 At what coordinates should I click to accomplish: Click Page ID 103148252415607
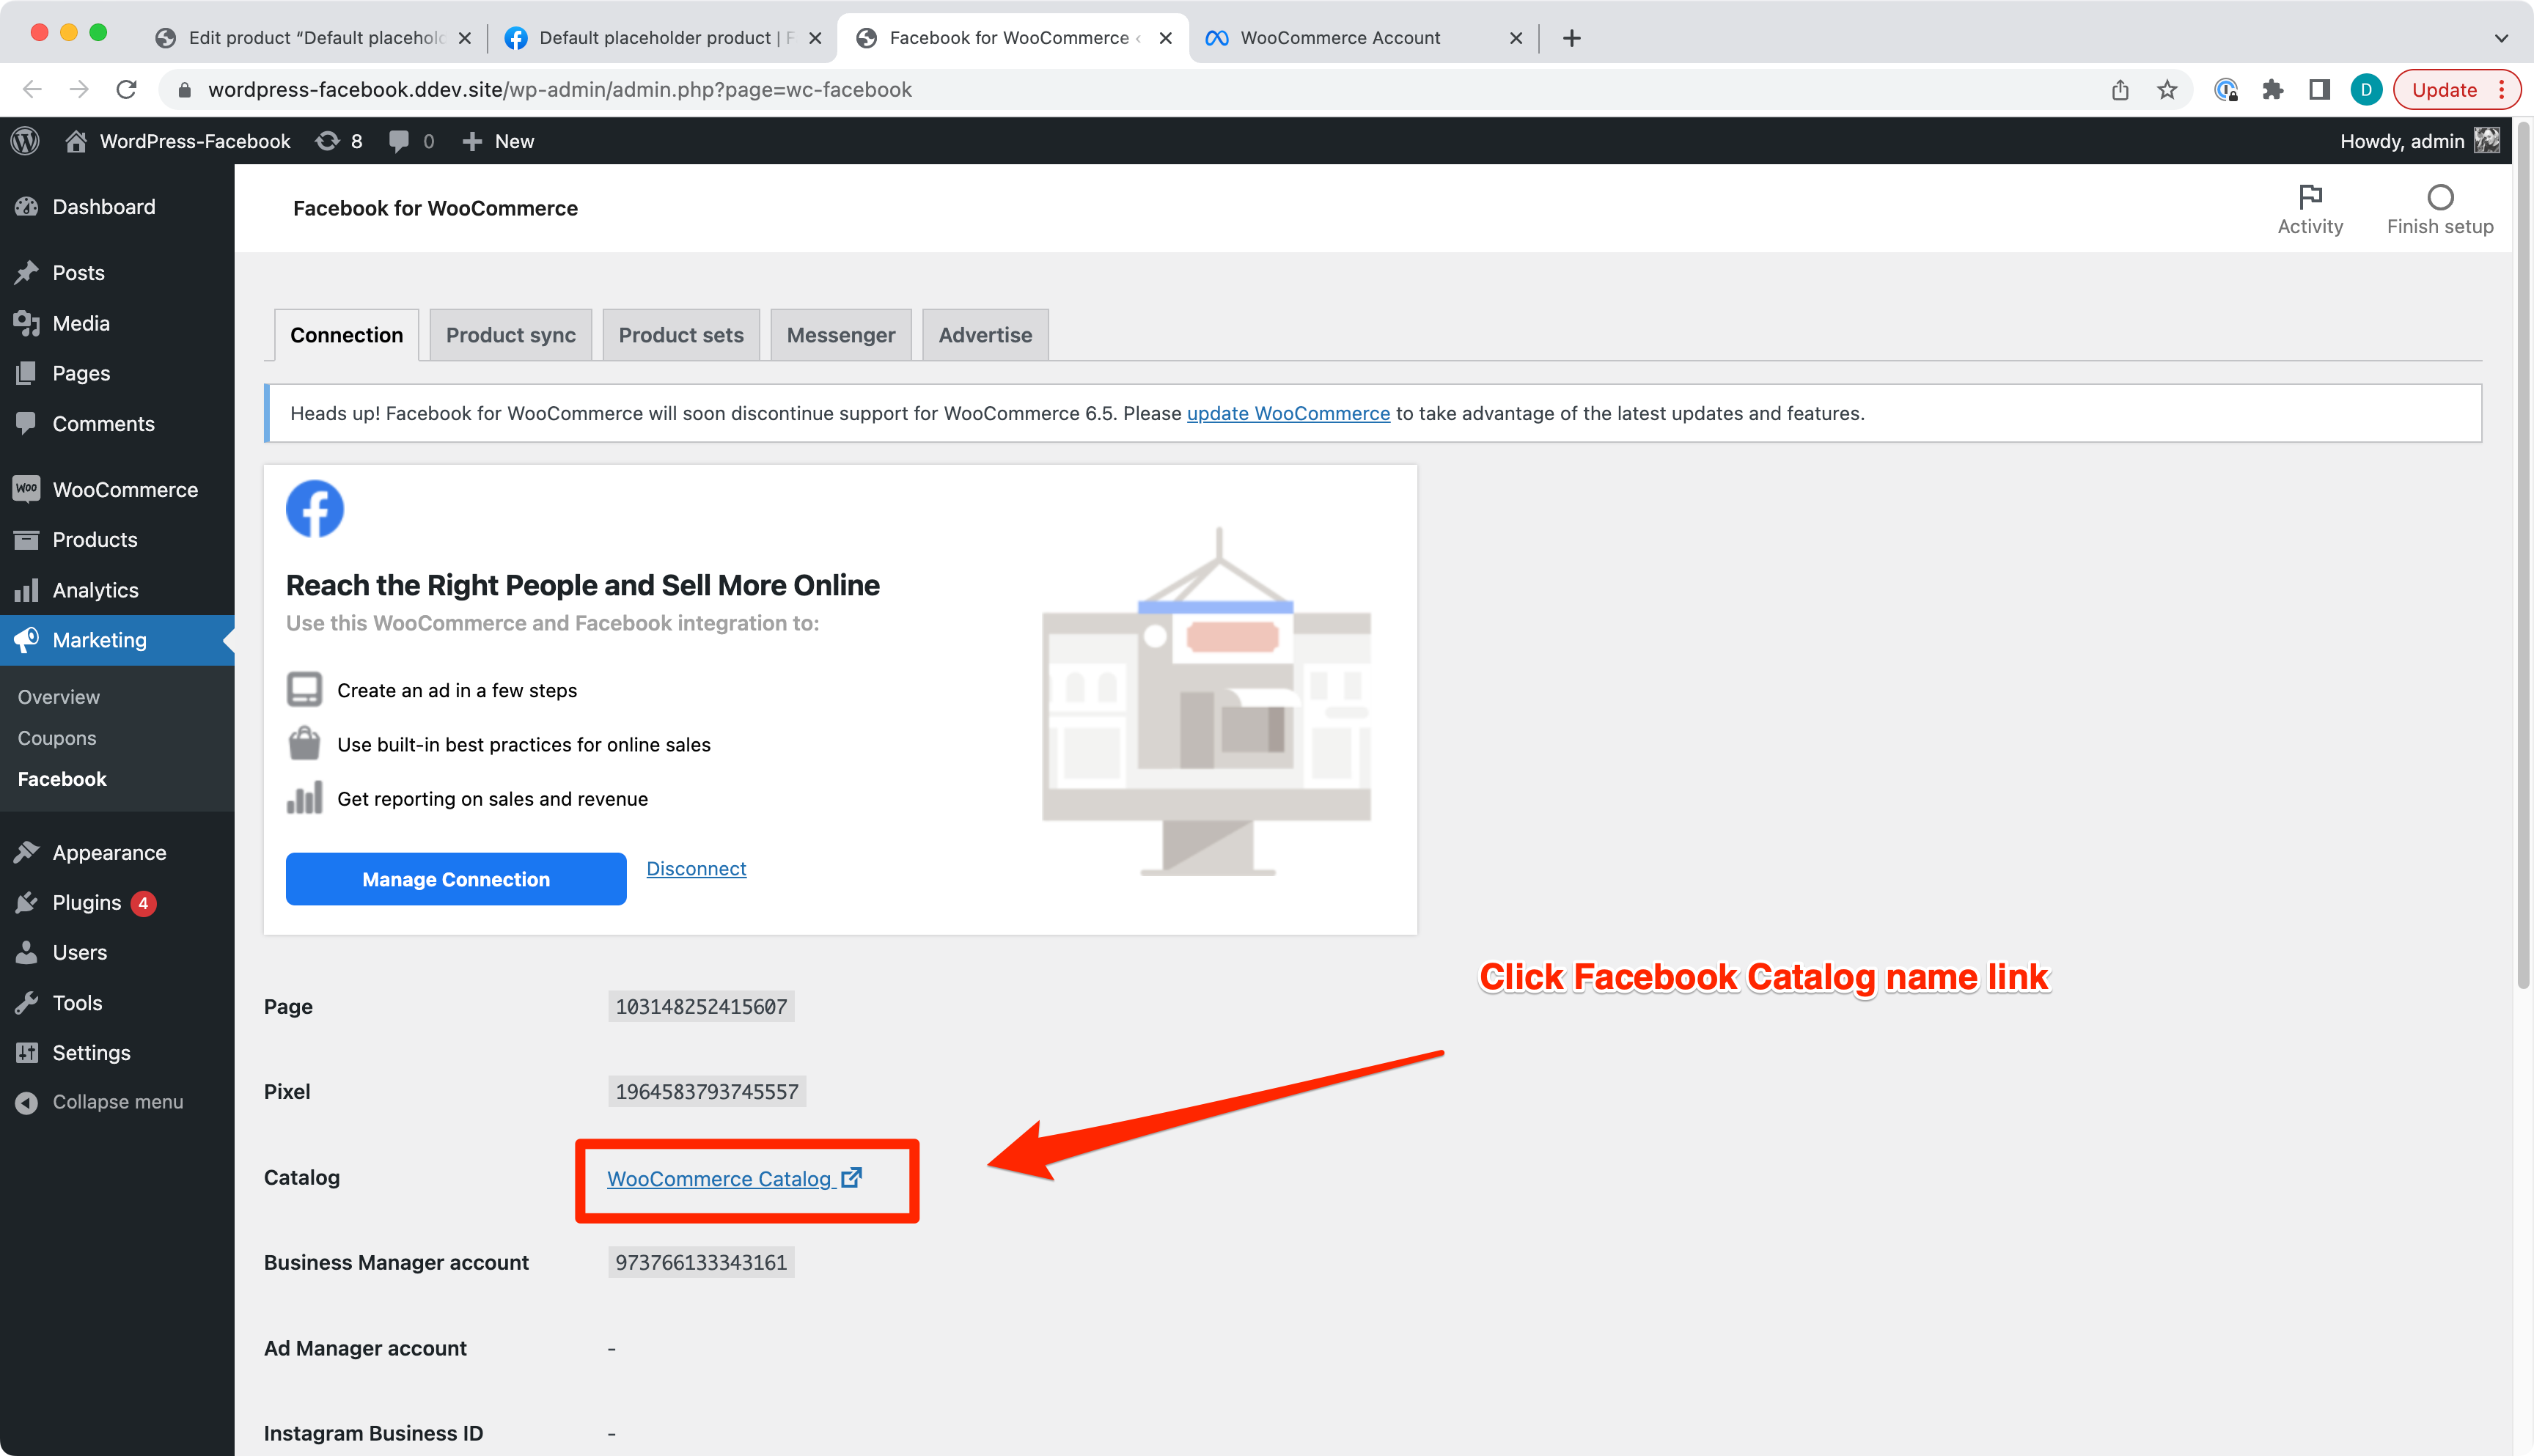click(x=701, y=1007)
